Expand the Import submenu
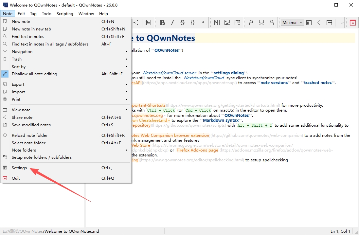This screenshot has width=359, height=235. 66,92
